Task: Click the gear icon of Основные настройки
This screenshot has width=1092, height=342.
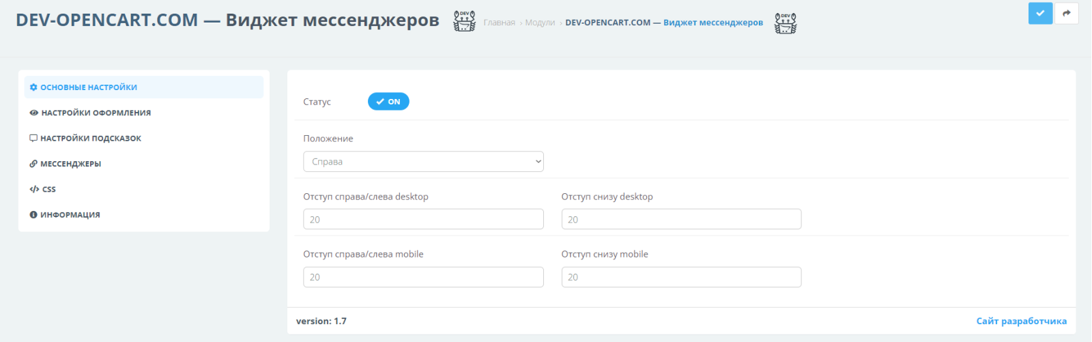Action: point(33,87)
